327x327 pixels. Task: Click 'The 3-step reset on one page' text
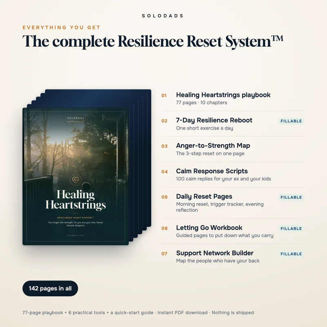coord(210,154)
